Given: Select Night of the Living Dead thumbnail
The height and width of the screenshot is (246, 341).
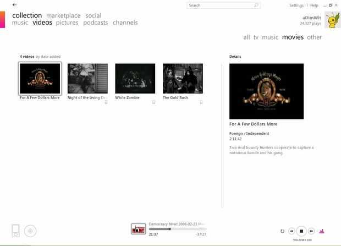Looking at the screenshot, I should (87, 79).
